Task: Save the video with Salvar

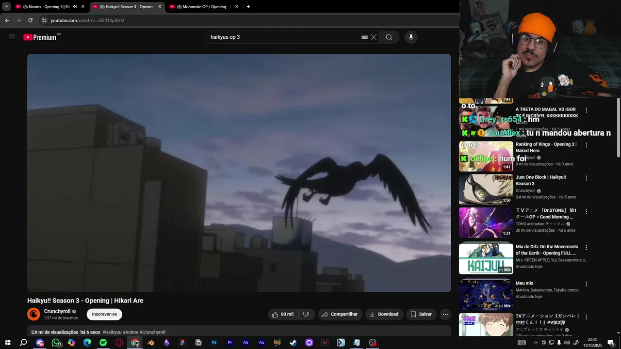Action: [x=421, y=314]
